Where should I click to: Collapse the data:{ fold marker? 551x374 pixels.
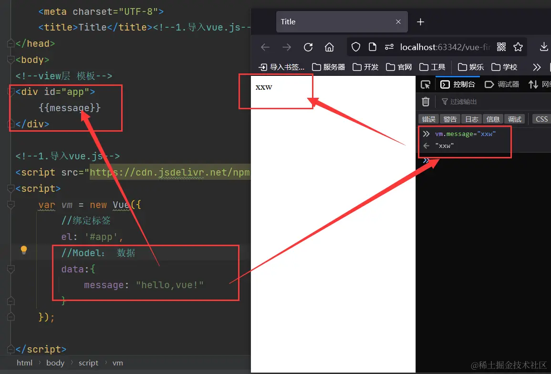tap(11, 269)
